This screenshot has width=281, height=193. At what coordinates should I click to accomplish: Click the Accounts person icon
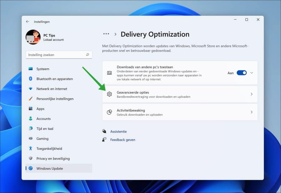(x=31, y=119)
